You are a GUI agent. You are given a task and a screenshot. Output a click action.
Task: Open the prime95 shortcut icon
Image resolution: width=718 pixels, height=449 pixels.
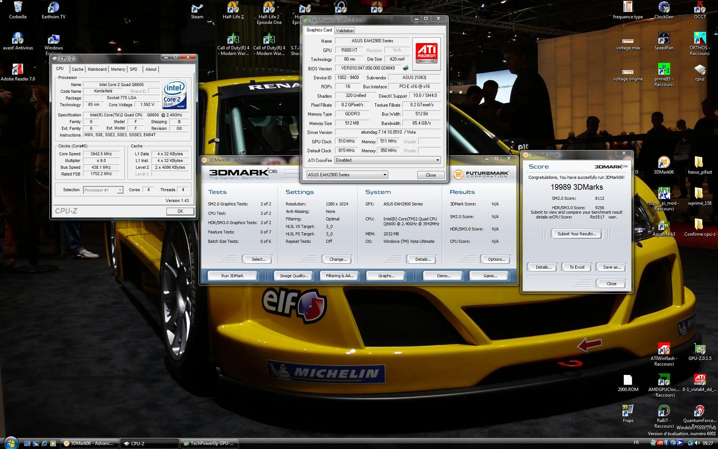(x=664, y=70)
